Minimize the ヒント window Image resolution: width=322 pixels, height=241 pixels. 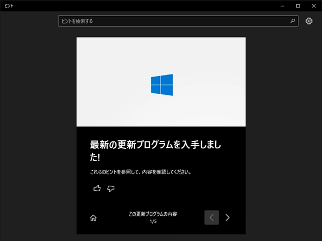click(x=282, y=6)
